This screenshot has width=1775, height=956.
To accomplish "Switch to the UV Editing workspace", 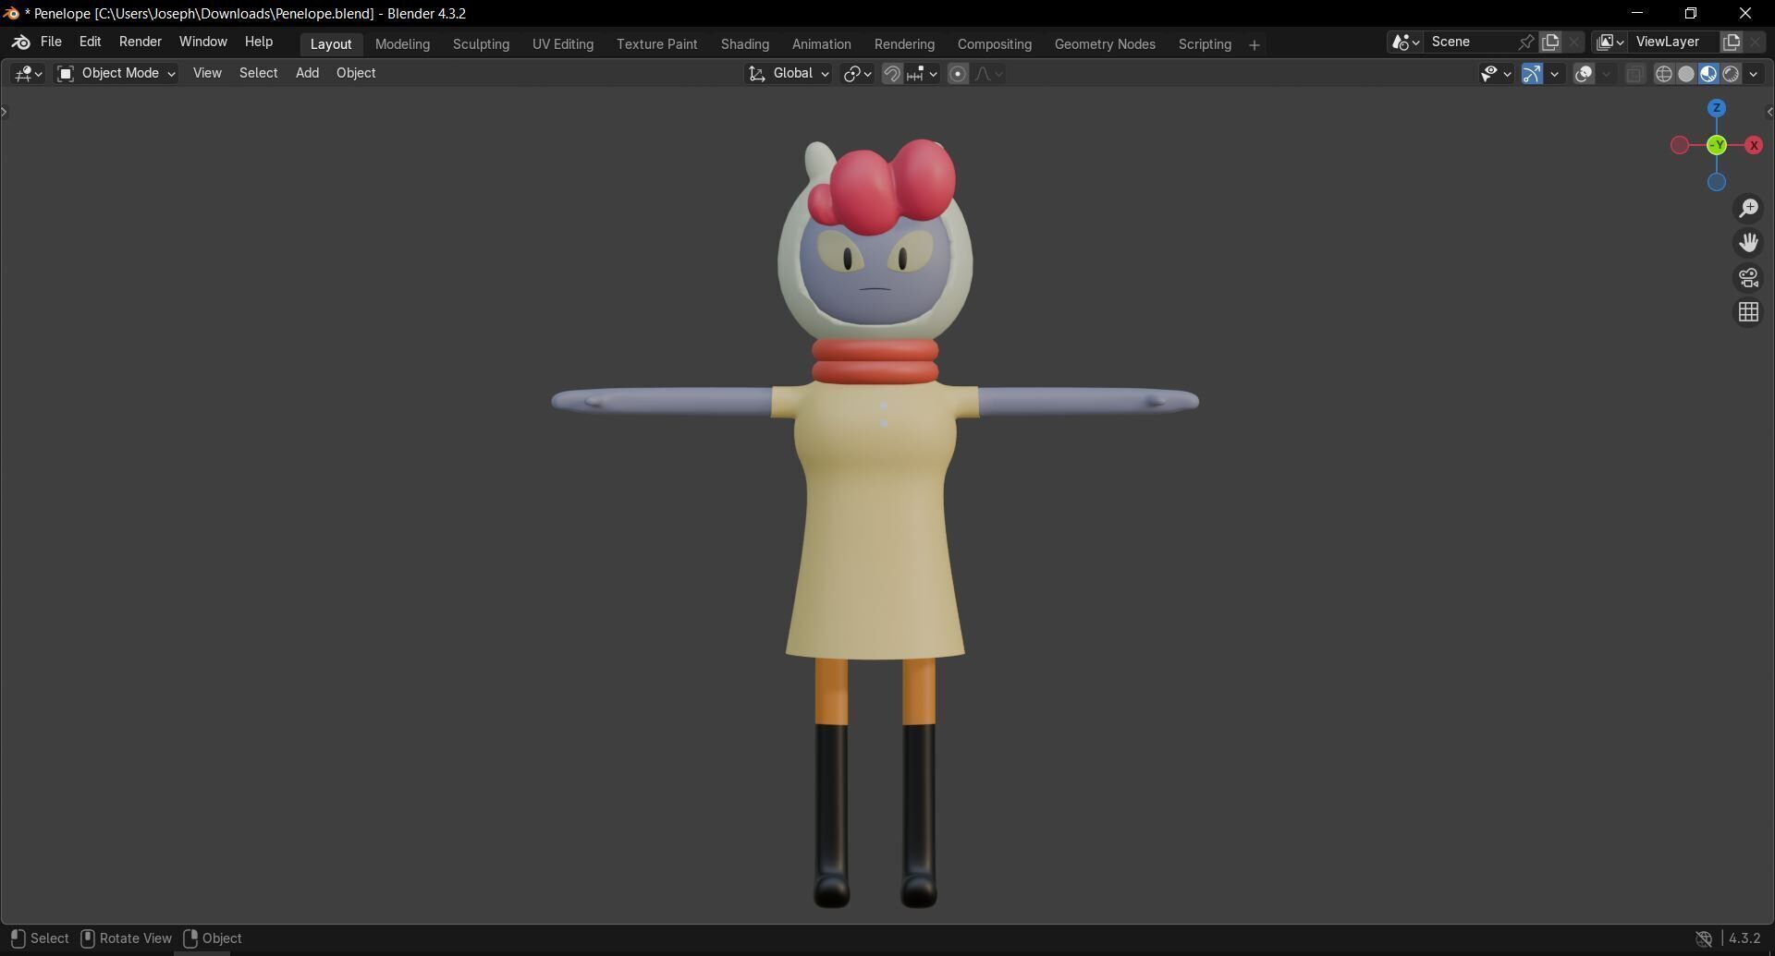I will [563, 45].
